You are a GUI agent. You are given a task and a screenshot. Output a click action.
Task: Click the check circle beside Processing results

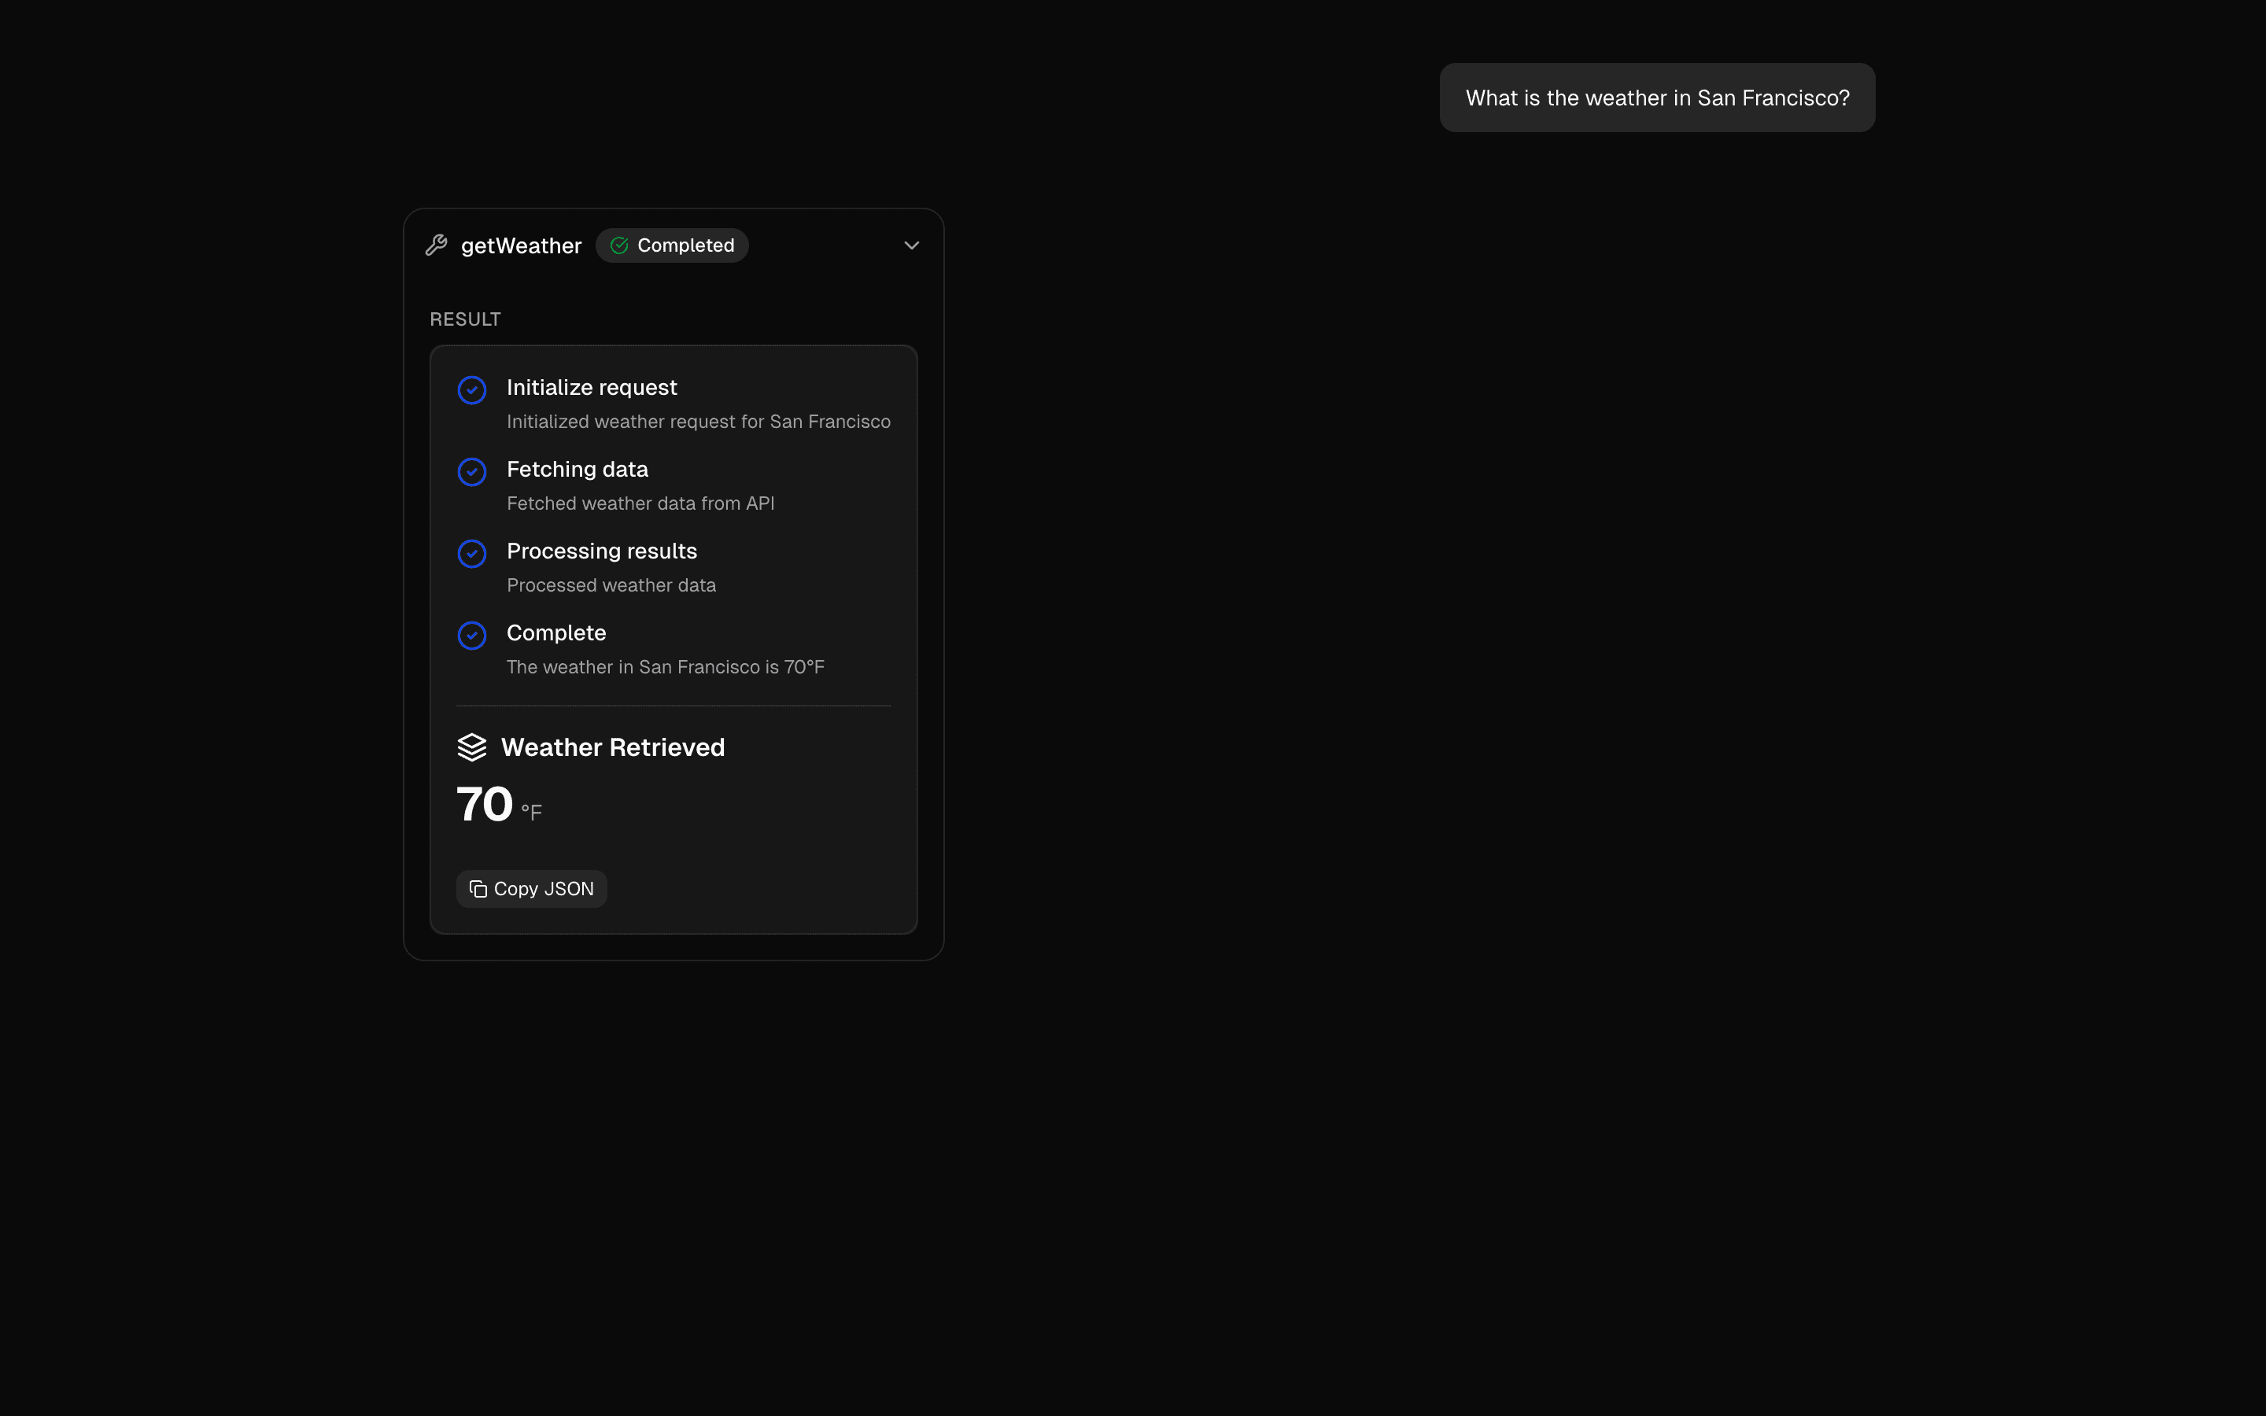[472, 554]
